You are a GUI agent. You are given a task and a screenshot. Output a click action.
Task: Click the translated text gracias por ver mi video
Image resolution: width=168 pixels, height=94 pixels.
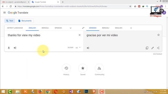point(102,35)
